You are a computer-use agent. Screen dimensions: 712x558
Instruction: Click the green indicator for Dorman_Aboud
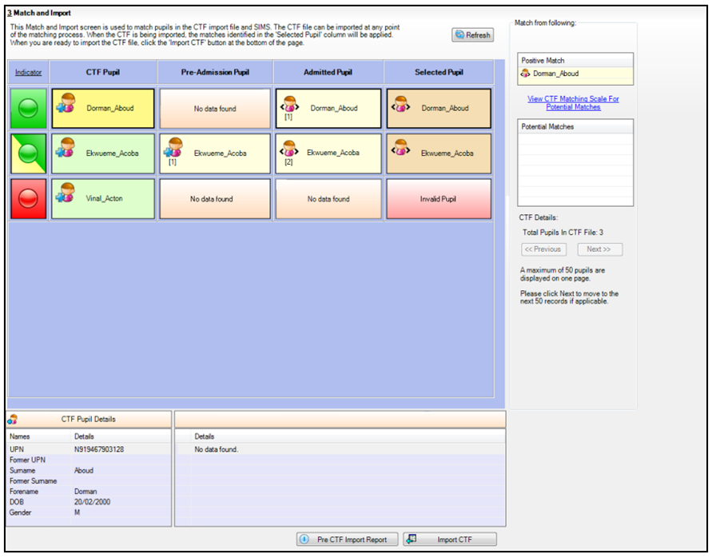coord(28,108)
